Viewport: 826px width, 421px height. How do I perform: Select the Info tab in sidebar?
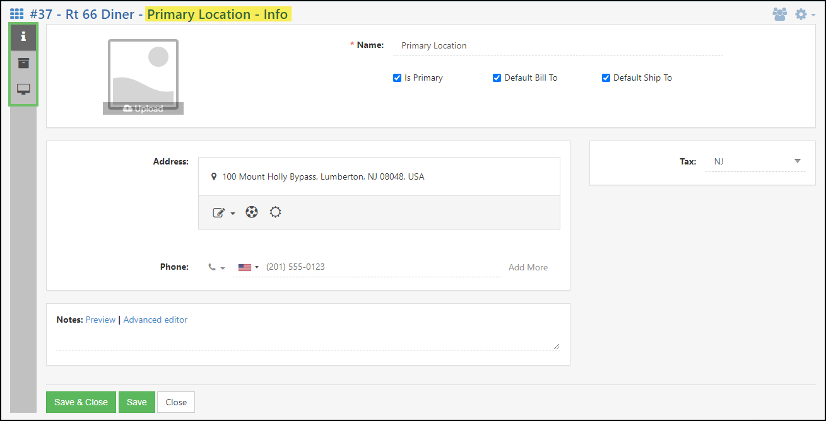tap(23, 37)
